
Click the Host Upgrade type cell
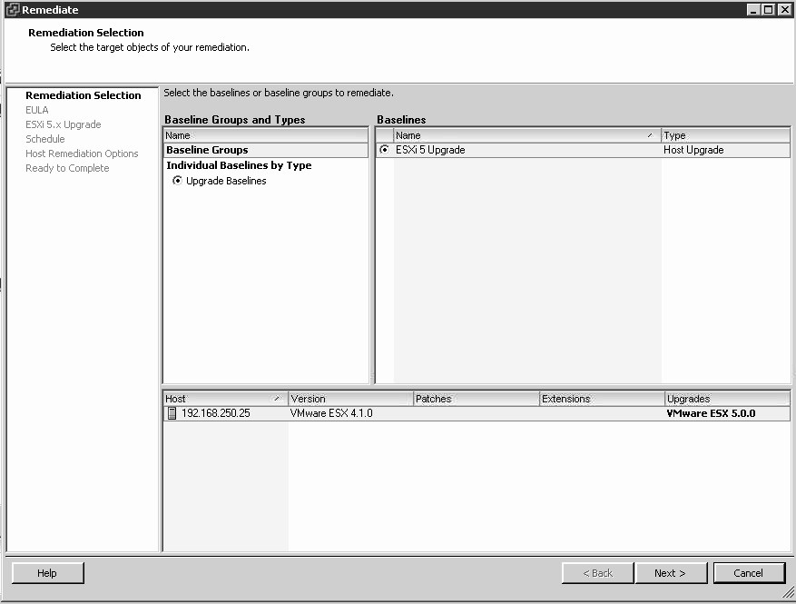click(693, 150)
